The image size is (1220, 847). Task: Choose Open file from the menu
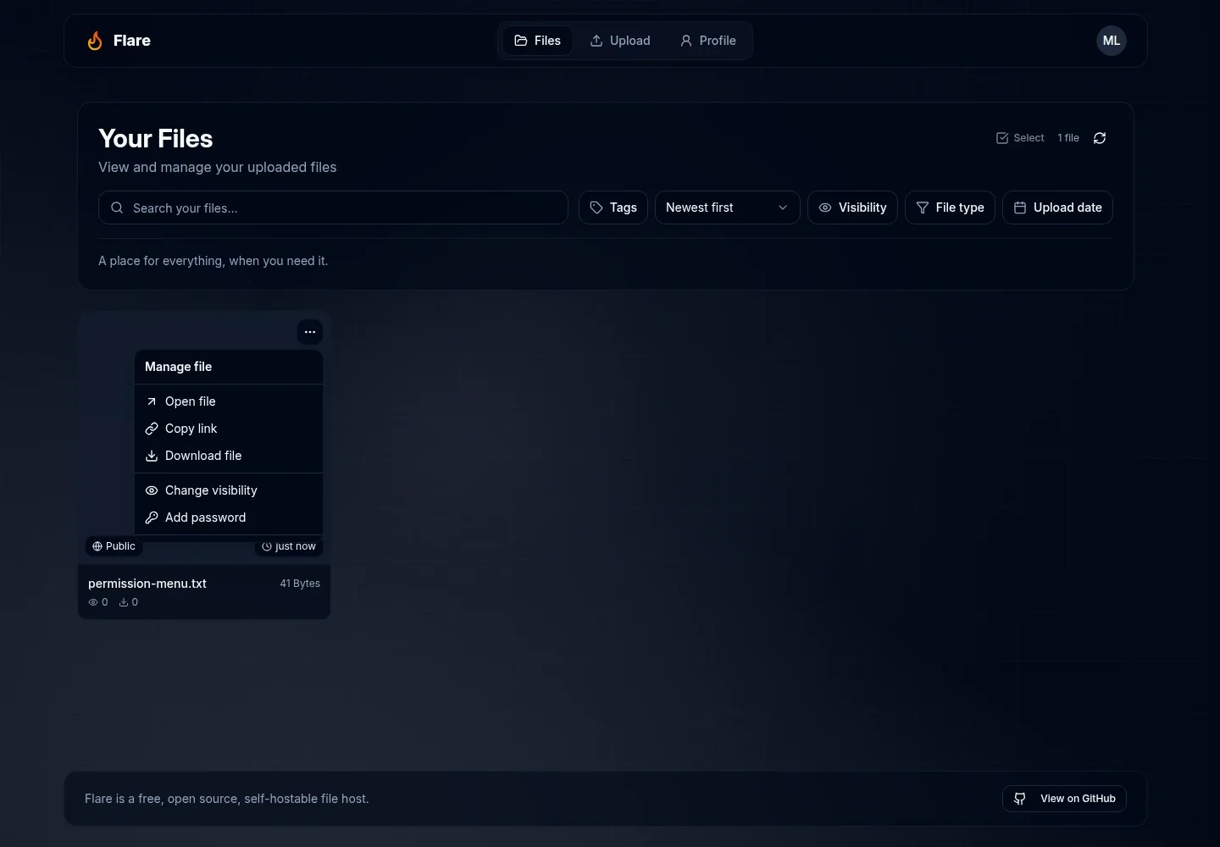229,401
